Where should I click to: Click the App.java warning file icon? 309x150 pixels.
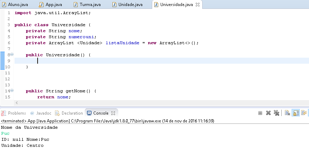(x=41, y=5)
